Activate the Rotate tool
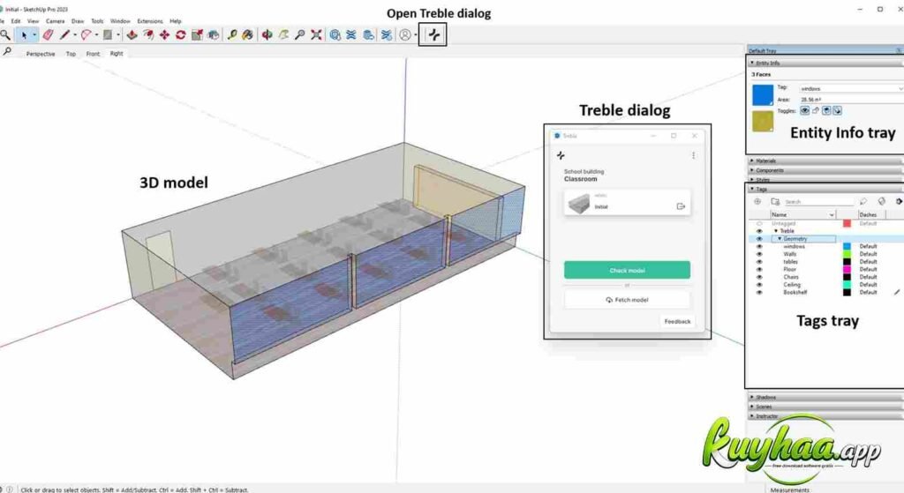904x493 pixels. pyautogui.click(x=180, y=35)
